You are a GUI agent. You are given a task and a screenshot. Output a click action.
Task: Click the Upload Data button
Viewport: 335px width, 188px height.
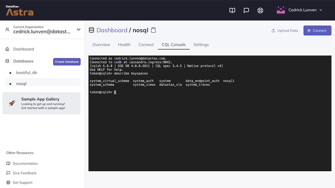click(285, 30)
